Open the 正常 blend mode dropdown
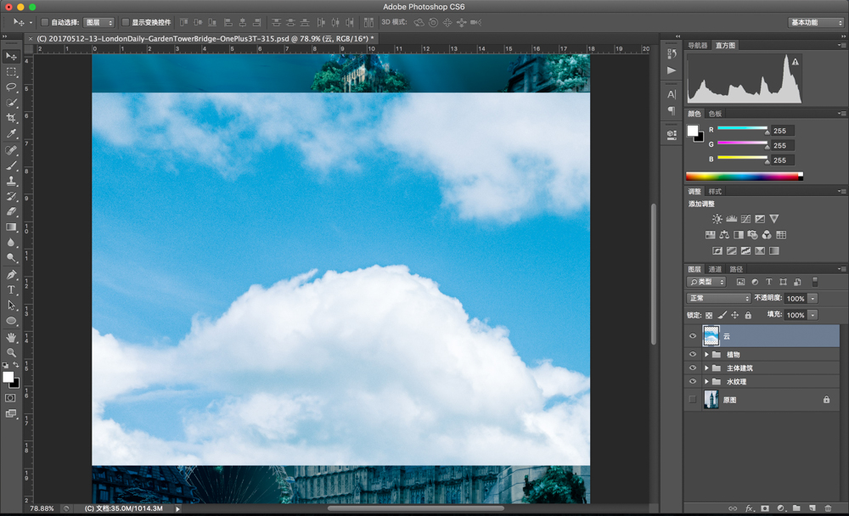Screen dimensions: 849x516 click(718, 299)
